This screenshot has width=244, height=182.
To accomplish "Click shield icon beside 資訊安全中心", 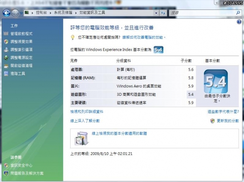I will 6,165.
